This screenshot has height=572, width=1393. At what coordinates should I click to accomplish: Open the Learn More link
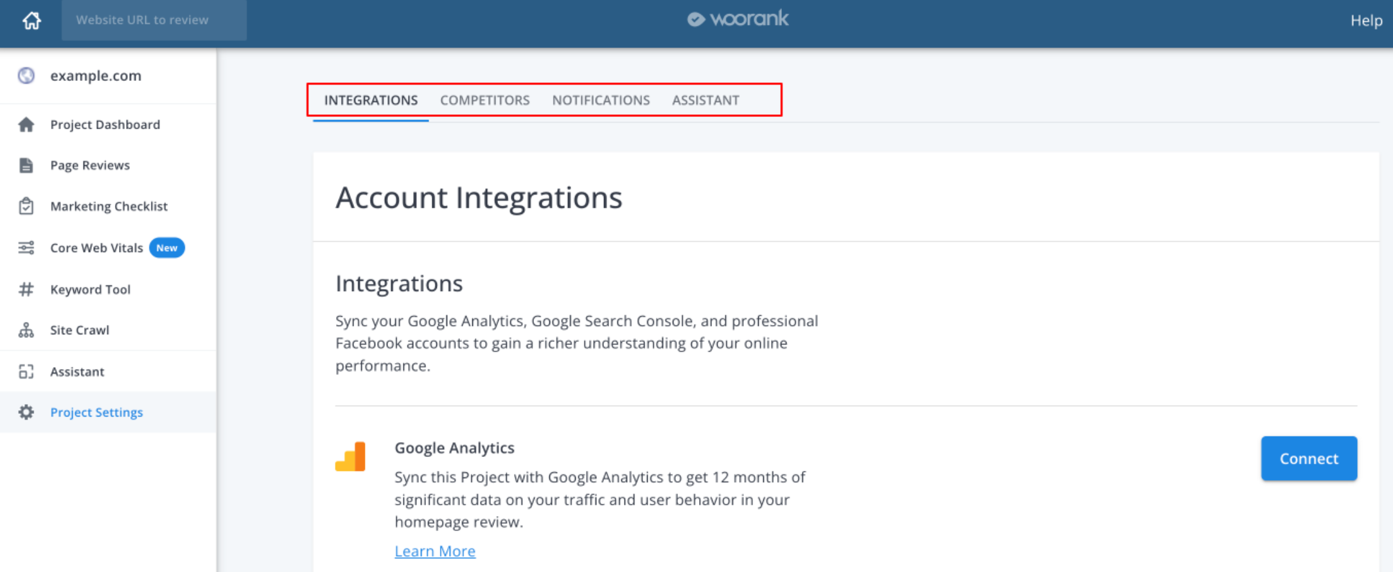click(x=435, y=551)
